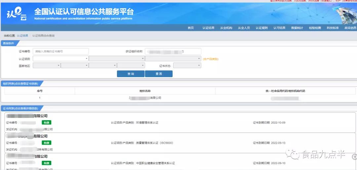357x170 pixels.
Task: Click the 认证结果 breadcrumb link
Action: [22, 36]
